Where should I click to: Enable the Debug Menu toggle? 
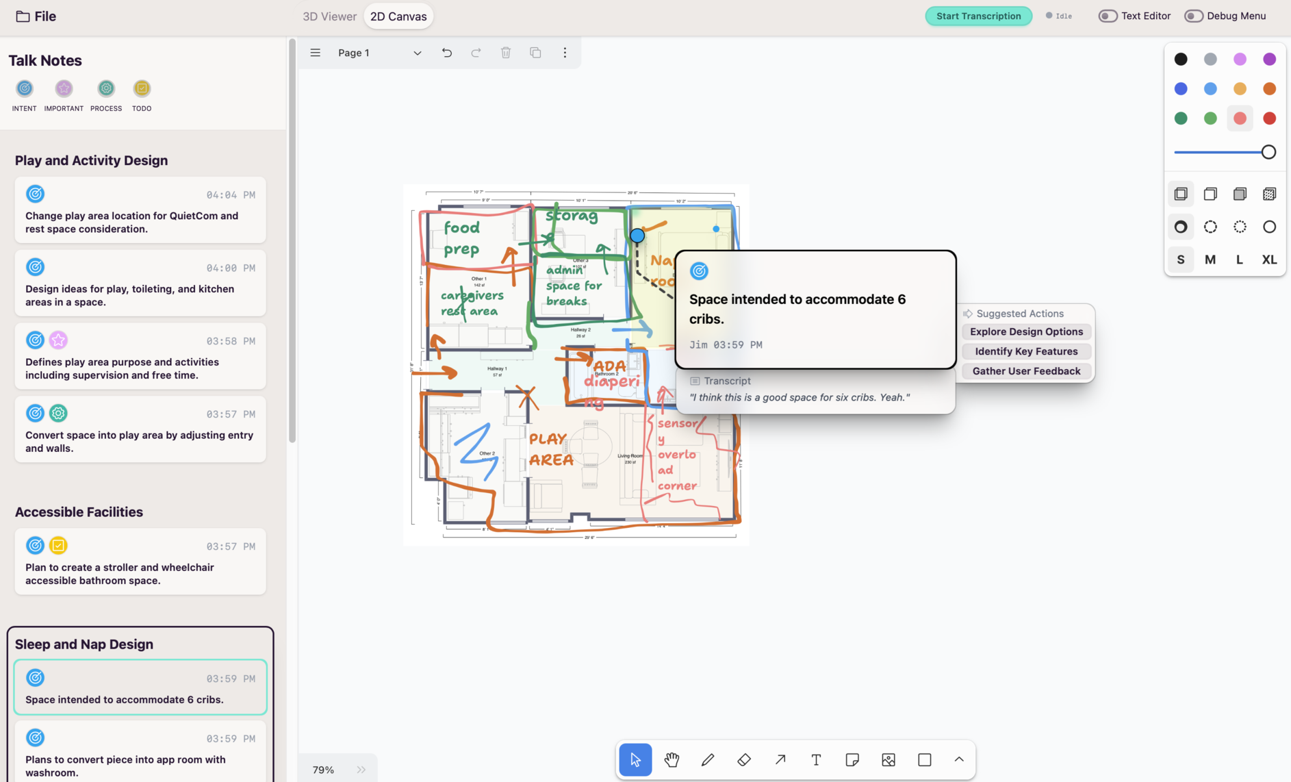pyautogui.click(x=1193, y=16)
